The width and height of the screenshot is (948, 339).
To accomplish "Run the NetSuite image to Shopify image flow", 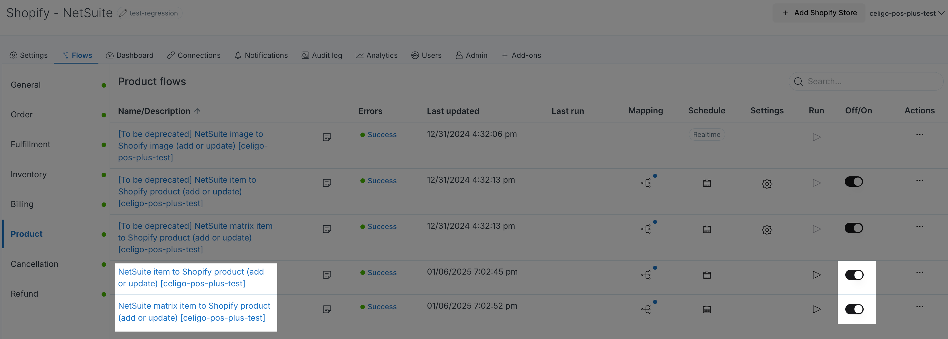I will 817,137.
